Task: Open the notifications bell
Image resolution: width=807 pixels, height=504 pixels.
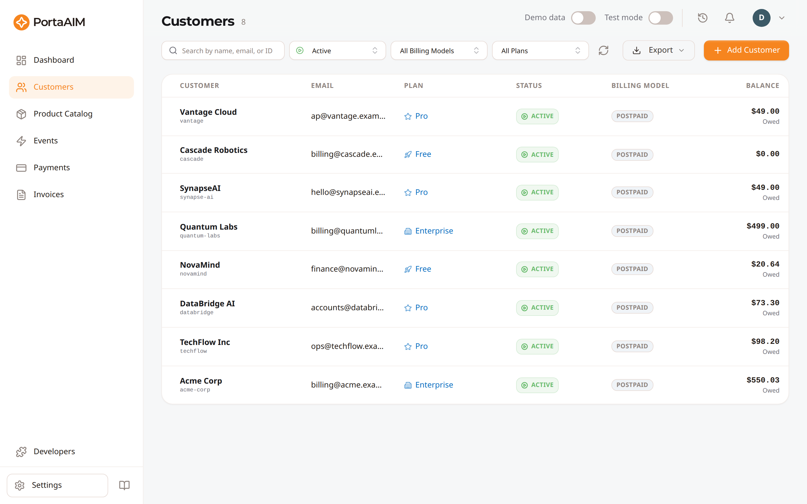Action: coord(729,18)
